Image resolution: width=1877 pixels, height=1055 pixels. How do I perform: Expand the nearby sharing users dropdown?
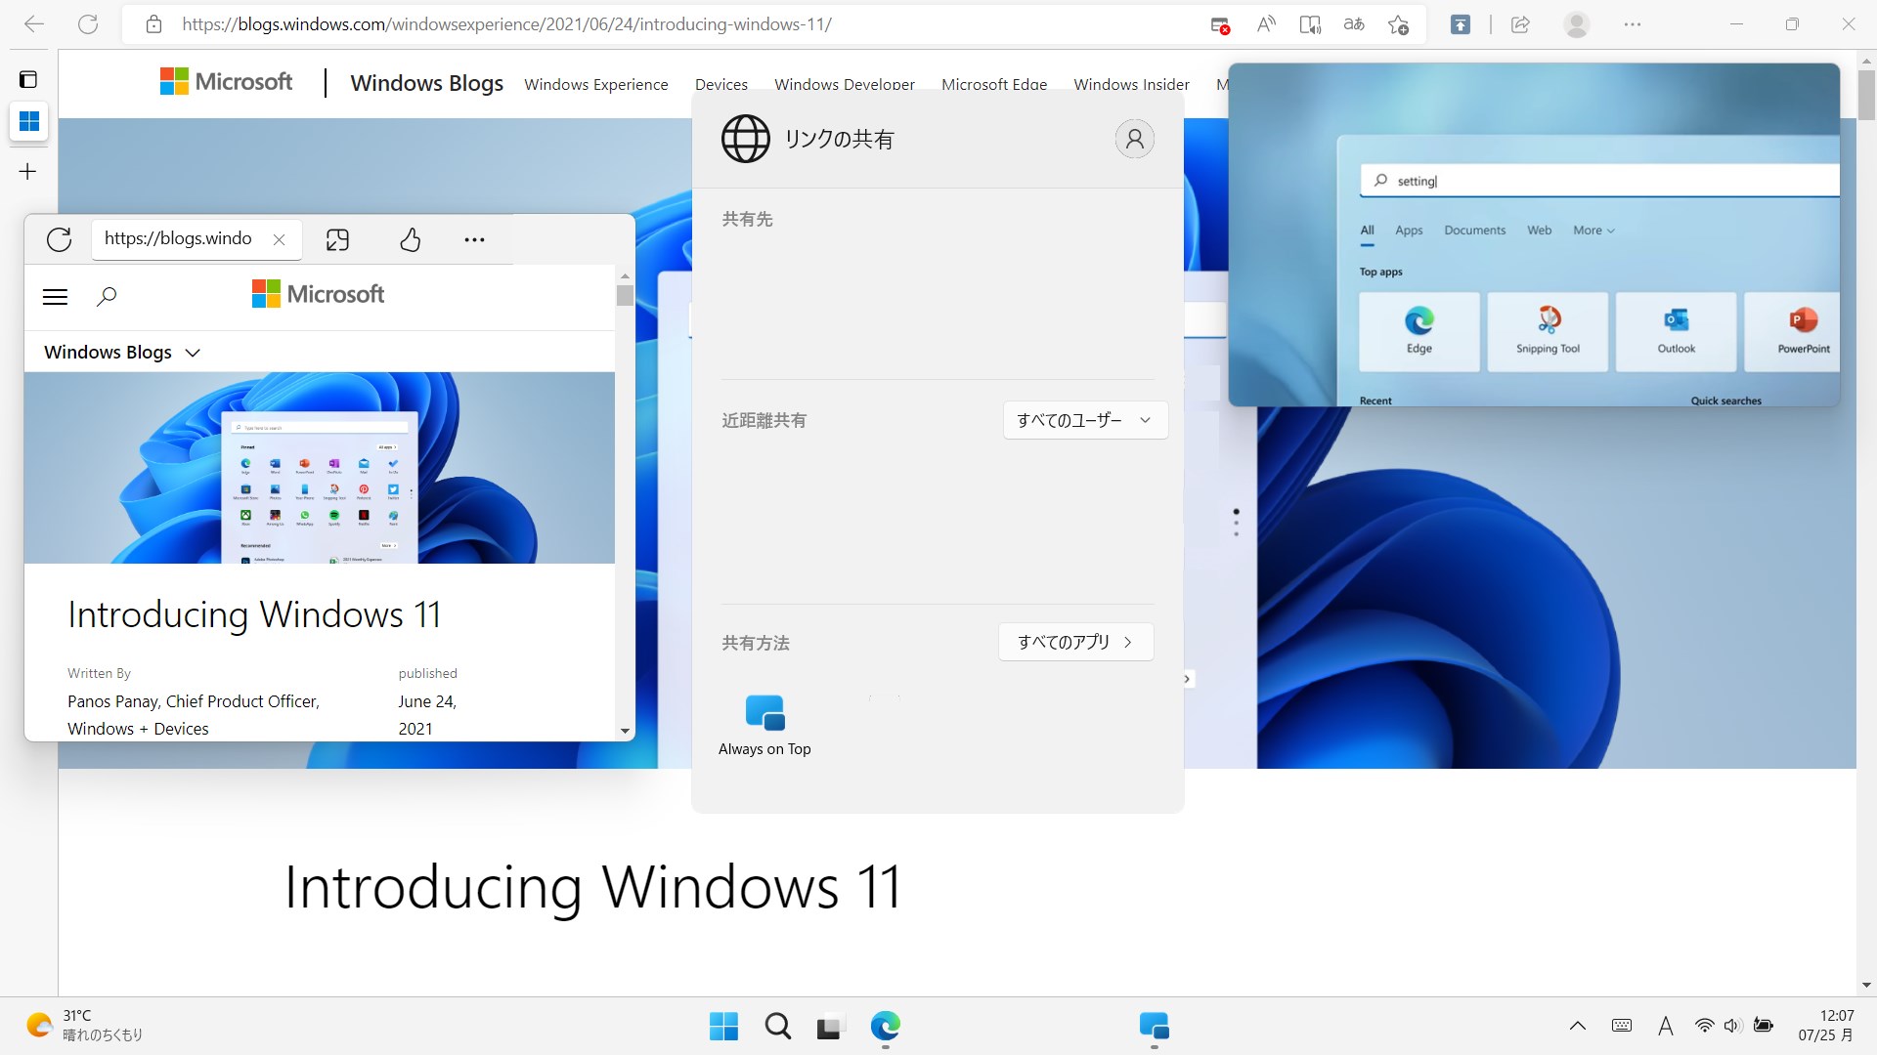[x=1085, y=420]
